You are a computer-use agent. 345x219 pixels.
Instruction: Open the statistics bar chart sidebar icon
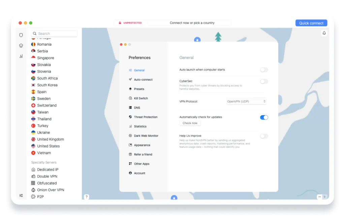[x=21, y=56]
